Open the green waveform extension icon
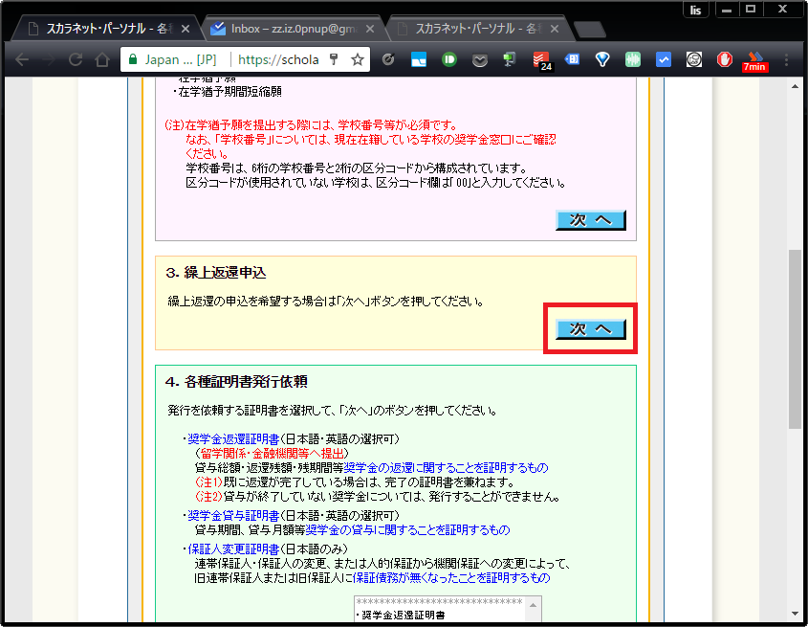 click(x=633, y=60)
